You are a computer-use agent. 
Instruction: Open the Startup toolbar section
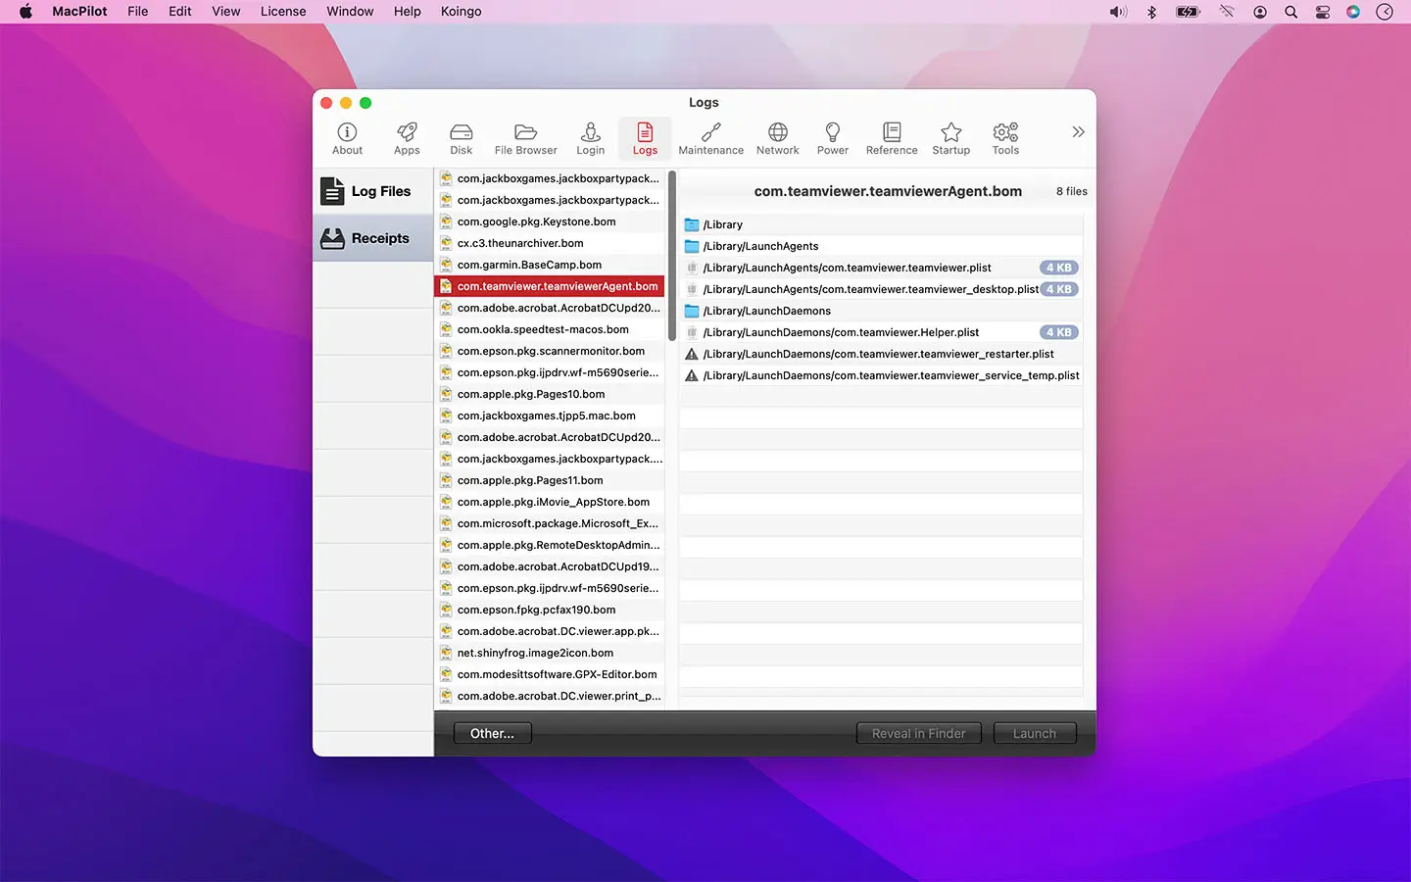950,138
